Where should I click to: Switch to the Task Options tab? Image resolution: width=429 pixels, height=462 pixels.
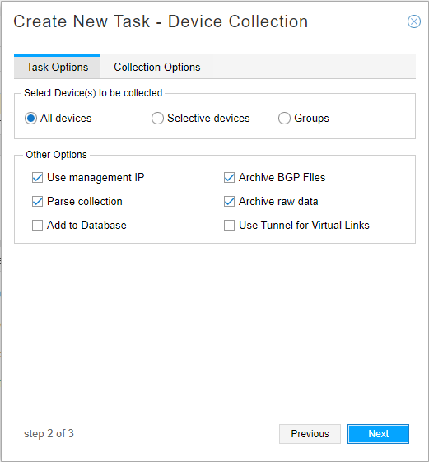click(57, 67)
